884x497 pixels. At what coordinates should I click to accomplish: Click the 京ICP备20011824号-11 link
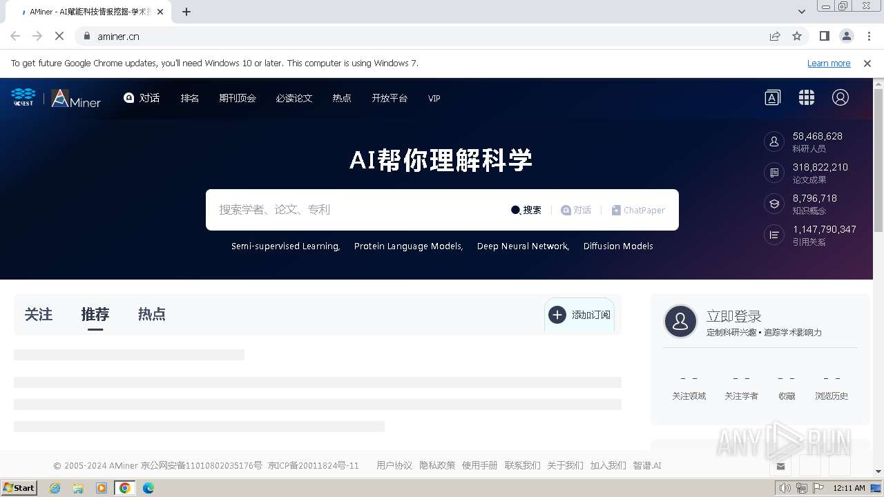(x=314, y=465)
